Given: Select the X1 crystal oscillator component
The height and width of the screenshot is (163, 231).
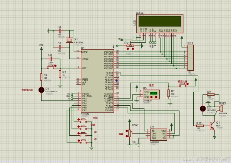Looking at the screenshot, I should click(69, 39).
